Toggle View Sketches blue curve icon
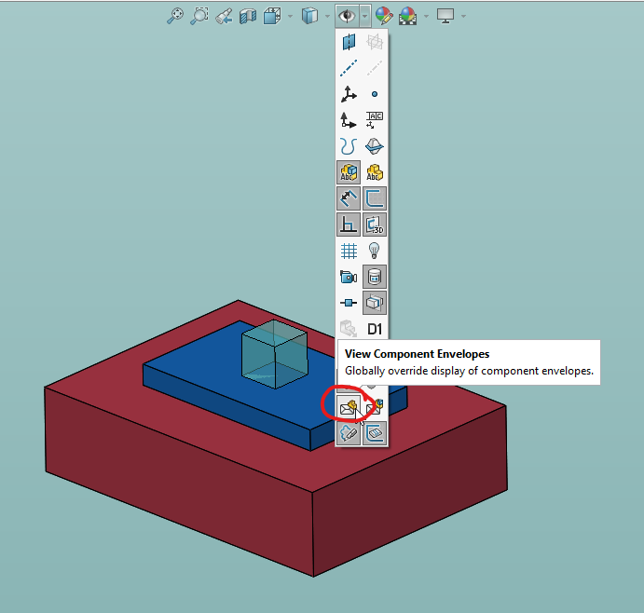644x613 pixels. (349, 146)
